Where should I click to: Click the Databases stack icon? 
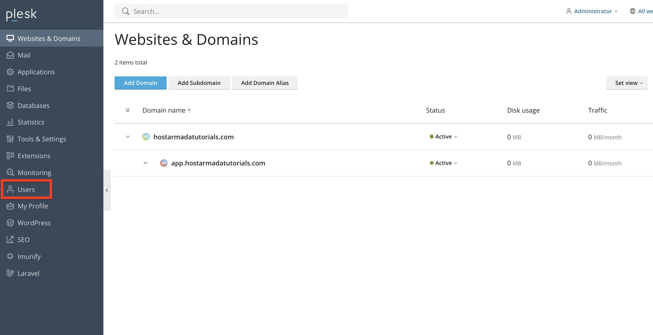tap(10, 105)
